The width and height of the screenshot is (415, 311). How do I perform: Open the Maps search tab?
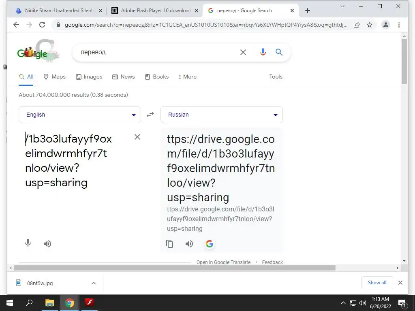pos(54,77)
